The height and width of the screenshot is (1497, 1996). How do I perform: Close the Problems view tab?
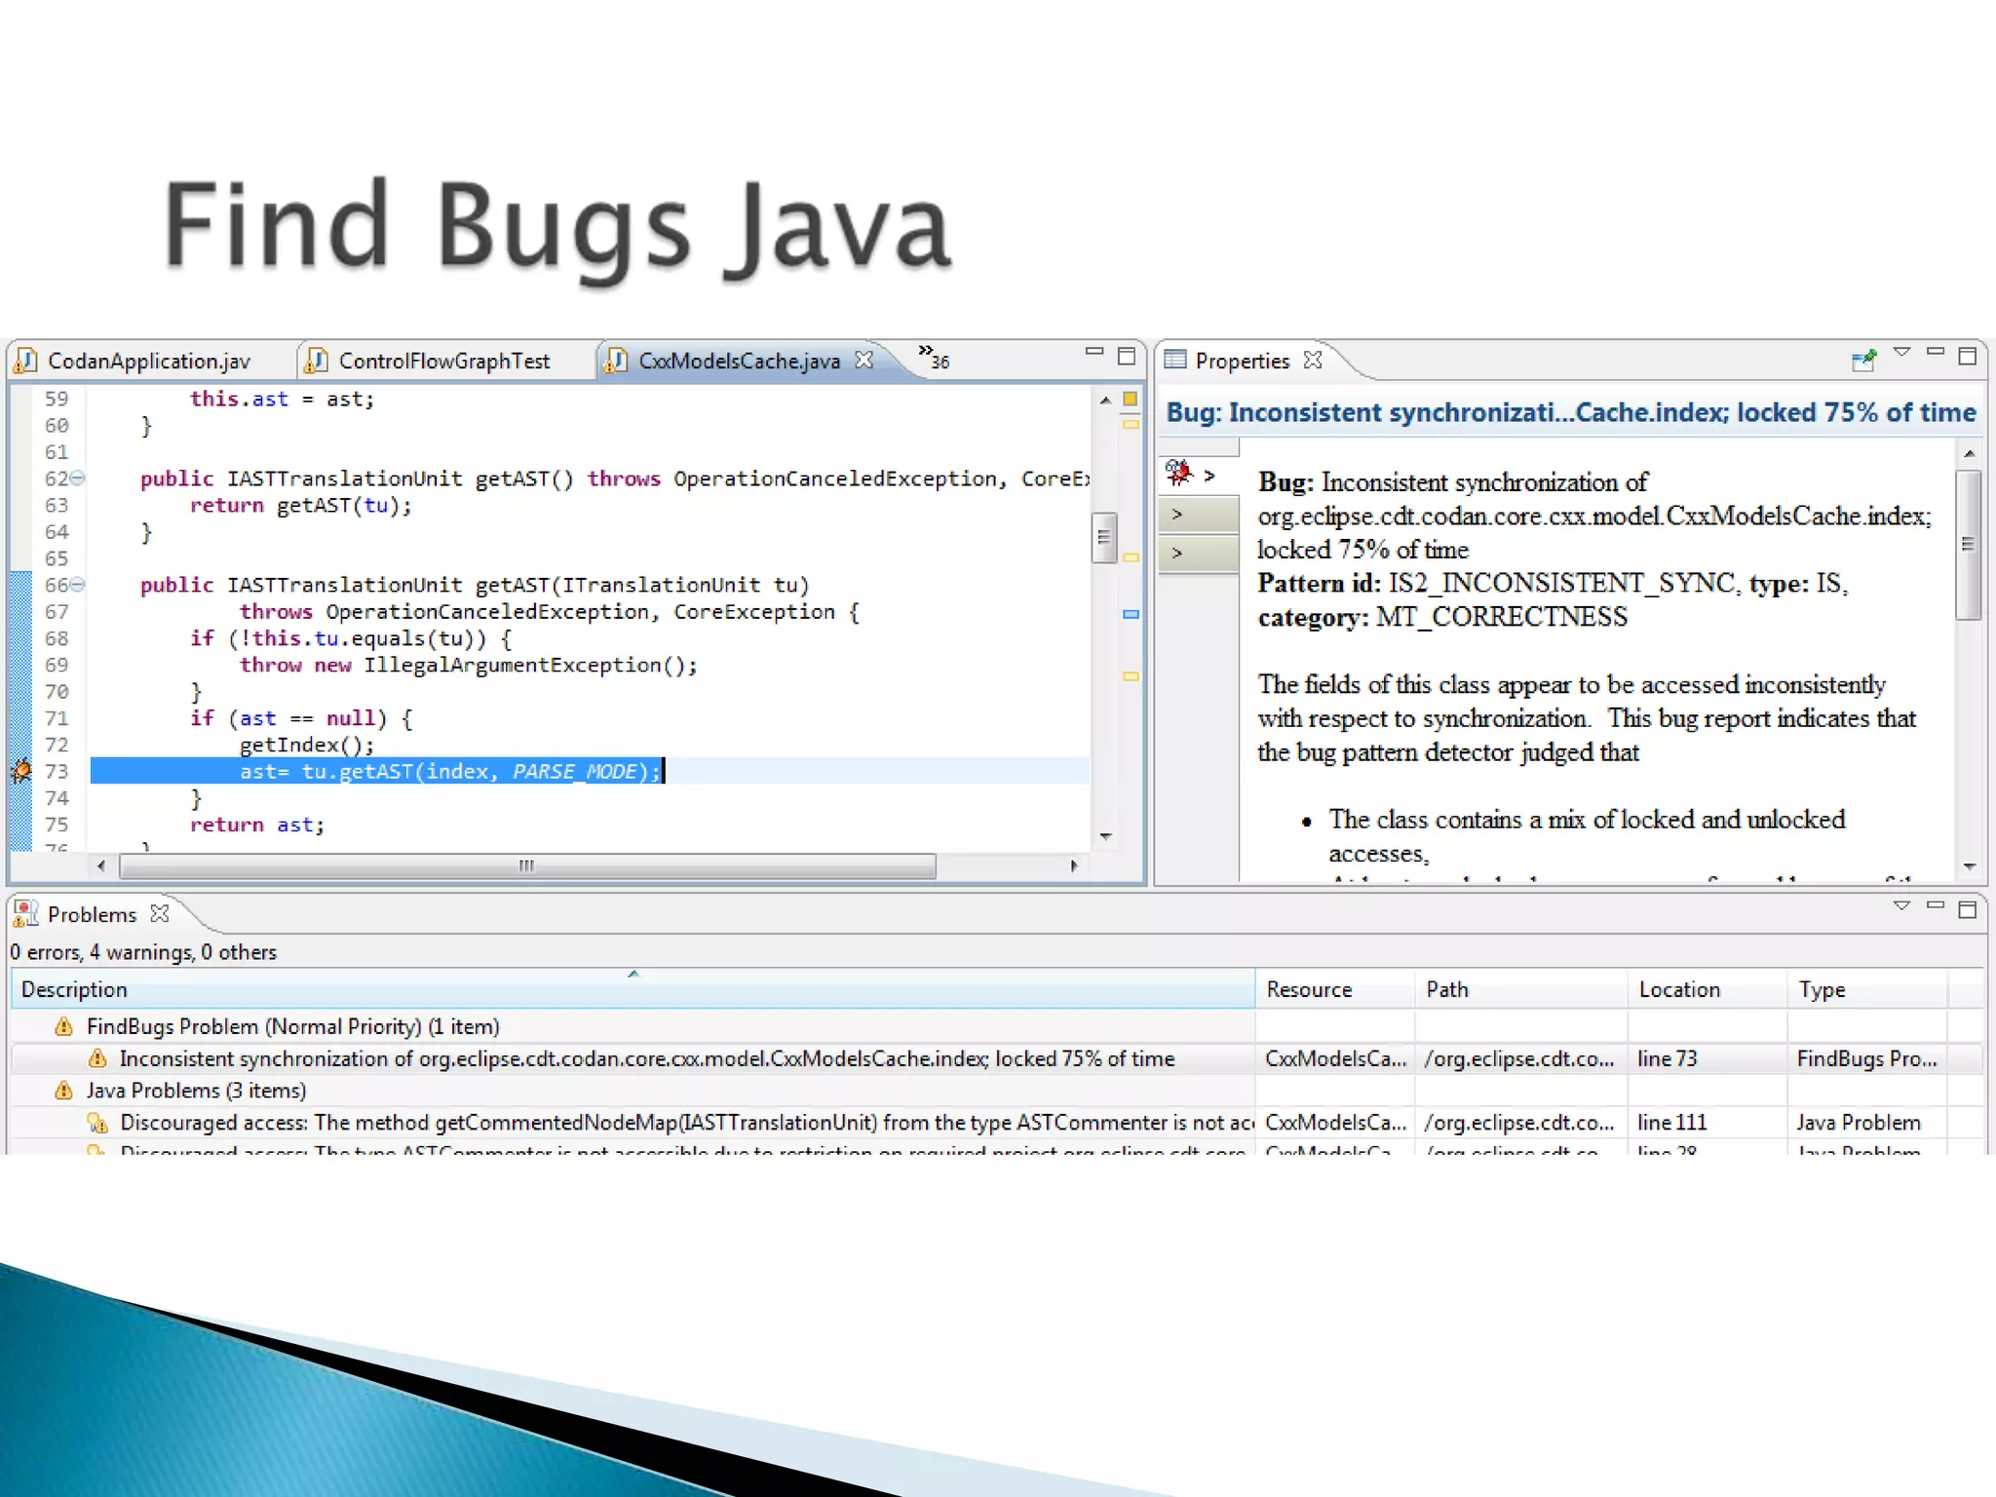(160, 913)
